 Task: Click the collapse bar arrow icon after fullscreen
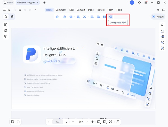pos(118,122)
